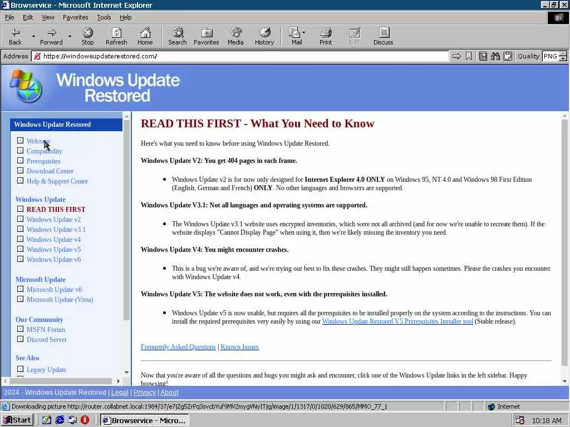Open the Help menu
This screenshot has height=427, width=570.
click(125, 17)
